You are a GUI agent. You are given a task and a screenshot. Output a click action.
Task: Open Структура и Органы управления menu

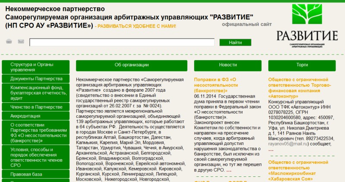(x=36, y=67)
